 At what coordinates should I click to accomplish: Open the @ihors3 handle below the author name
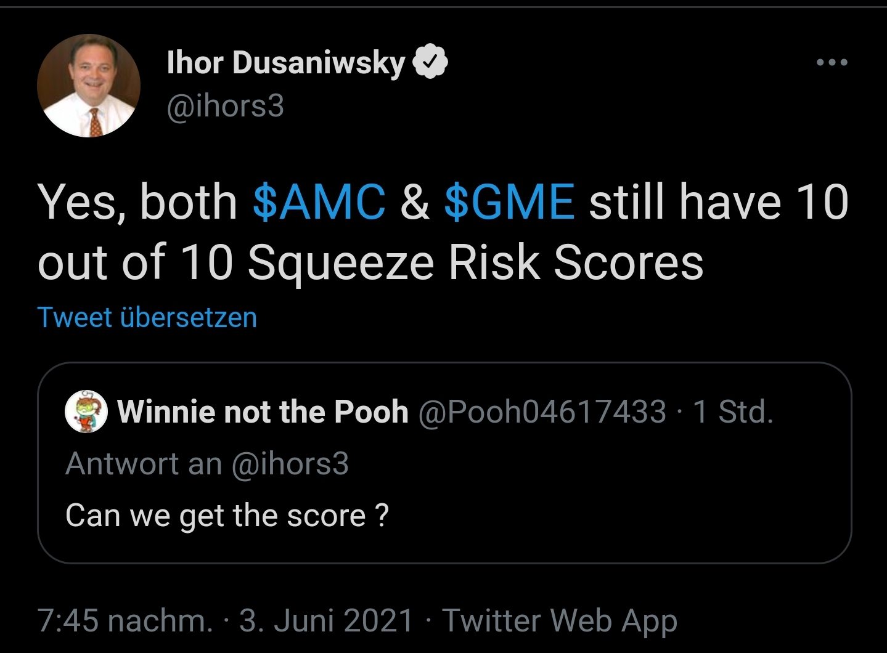click(226, 105)
